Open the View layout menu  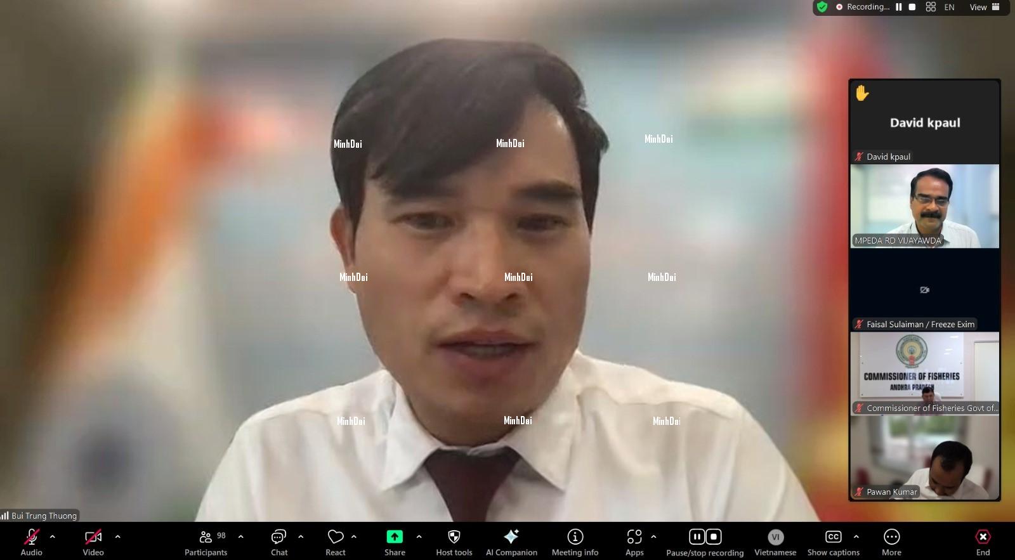click(985, 7)
